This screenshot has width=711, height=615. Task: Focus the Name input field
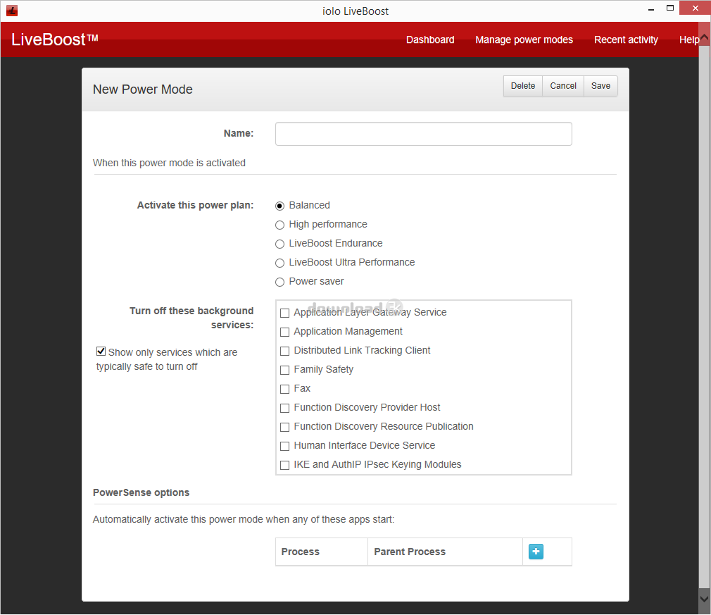pos(424,134)
